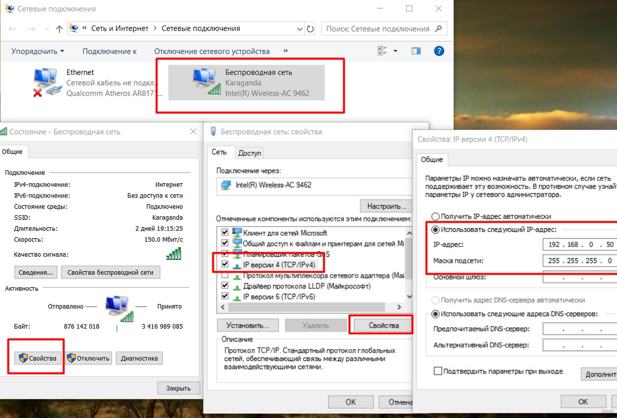Click the view layout icon in toolbar
Image resolution: width=617 pixels, height=418 pixels.
[382, 51]
